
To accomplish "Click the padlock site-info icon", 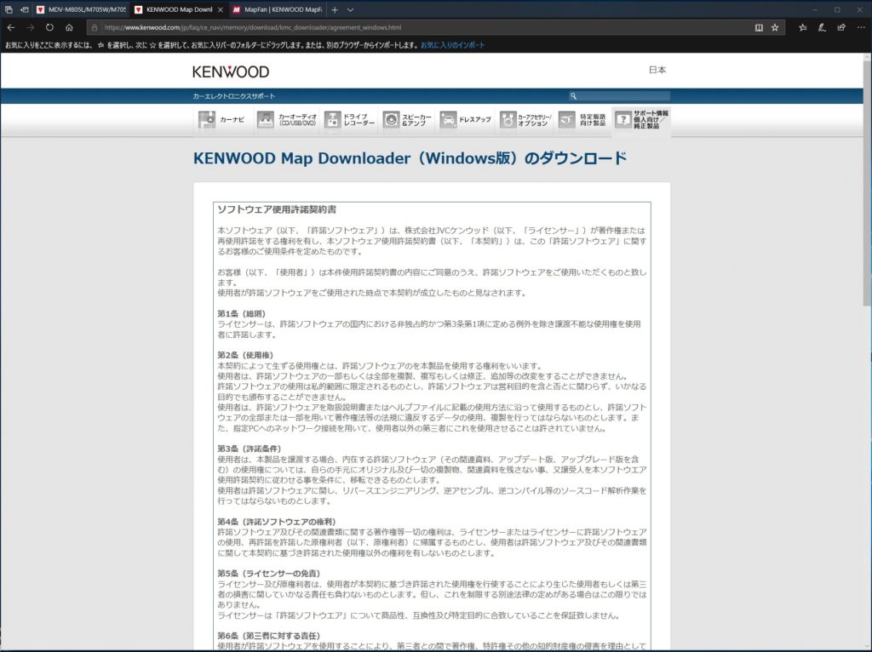I will click(x=95, y=27).
